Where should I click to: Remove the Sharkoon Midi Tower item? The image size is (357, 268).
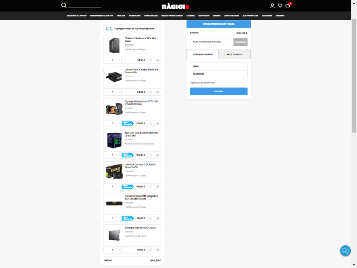tap(158, 60)
